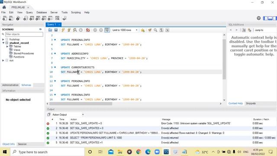Toggle stop-on-error script execution icon
This screenshot has width=277, height=156.
click(x=88, y=30)
